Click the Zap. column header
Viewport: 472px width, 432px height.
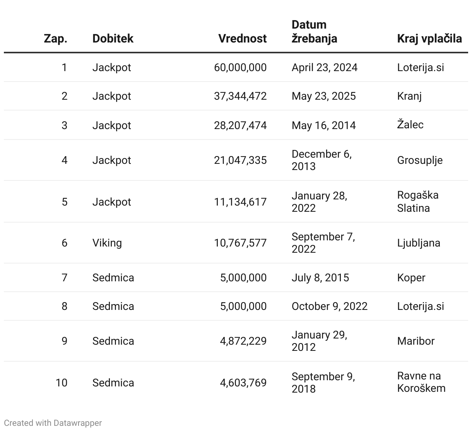pos(55,39)
